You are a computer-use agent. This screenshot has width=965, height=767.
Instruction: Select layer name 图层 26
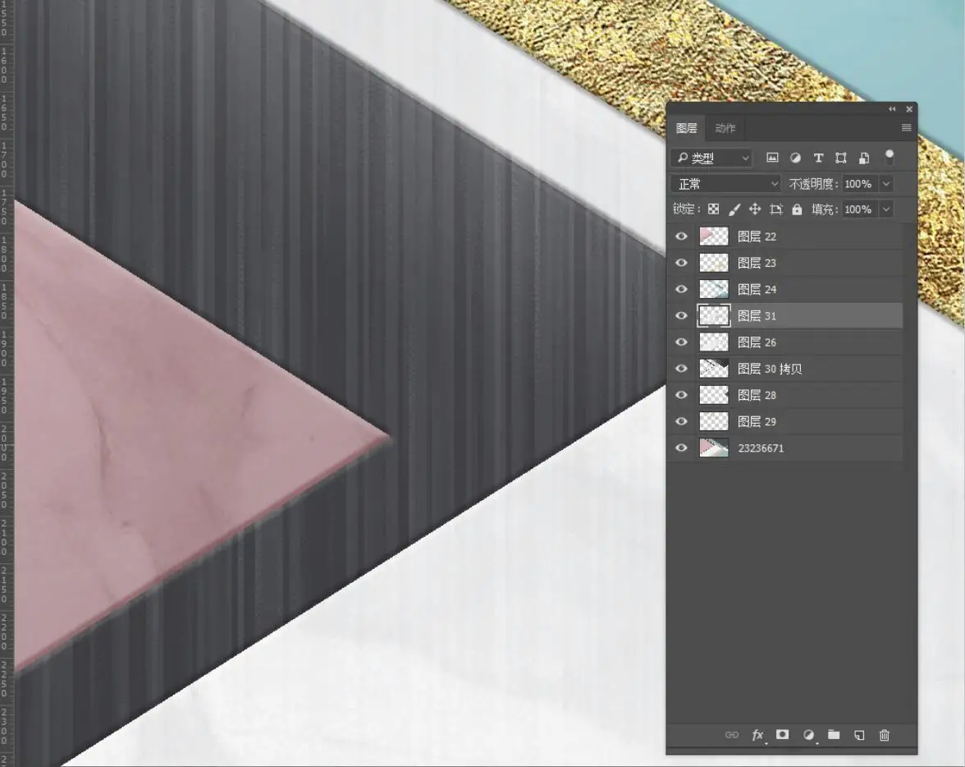point(757,342)
